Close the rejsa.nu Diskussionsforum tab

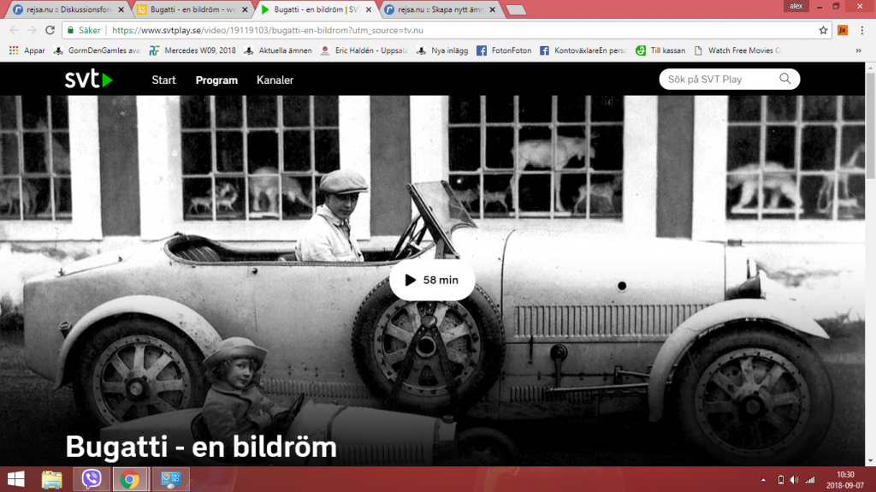[121, 9]
